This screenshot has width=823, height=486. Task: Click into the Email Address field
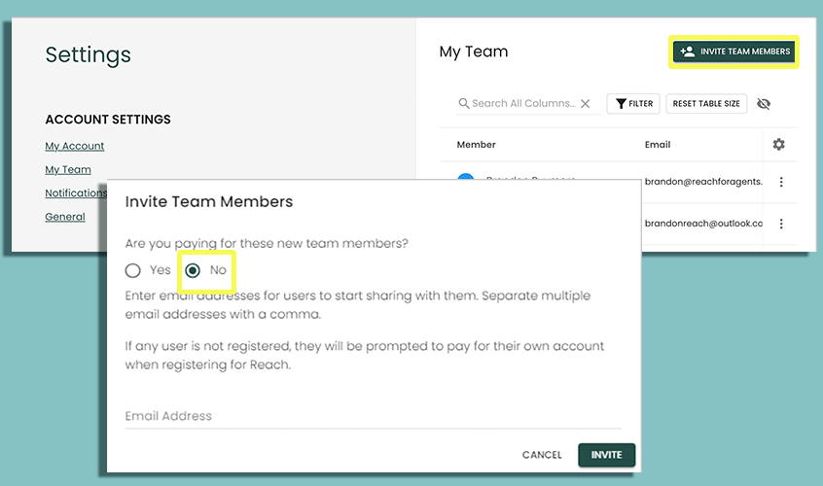[373, 416]
